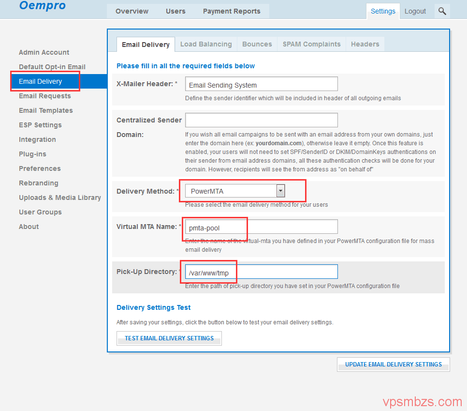
Task: Open Admin Account in sidebar
Action: 44,52
